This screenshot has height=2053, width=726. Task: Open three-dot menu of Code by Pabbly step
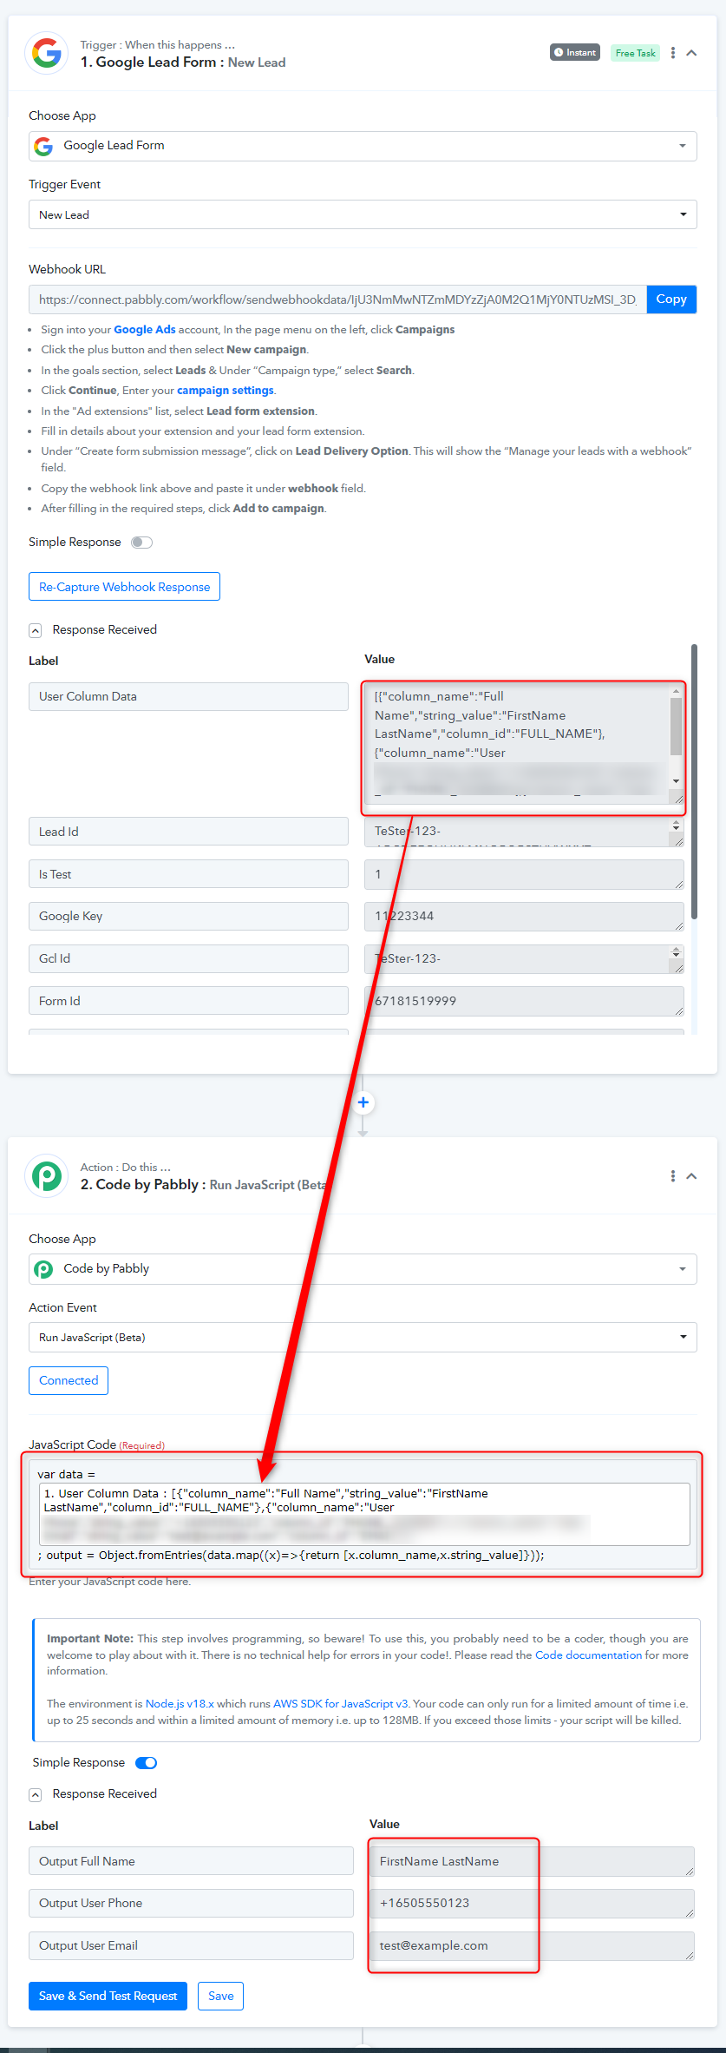(x=673, y=1176)
